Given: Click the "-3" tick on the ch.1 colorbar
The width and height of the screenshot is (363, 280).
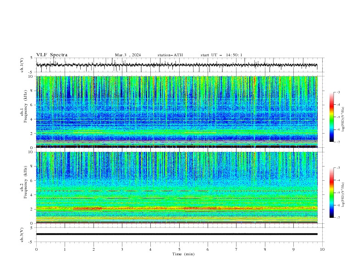Looking at the screenshot, I should pos(338,92).
